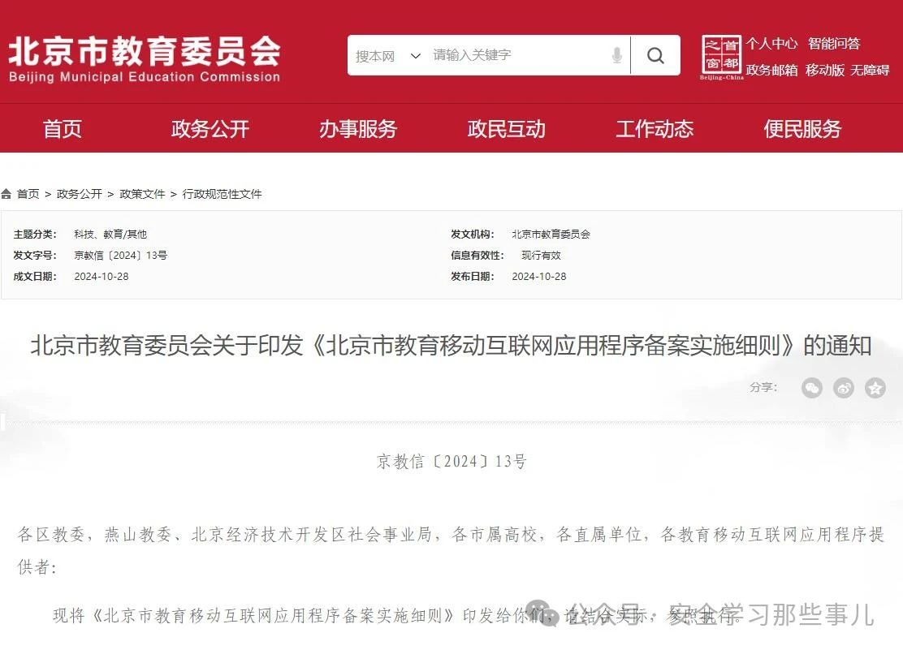Screen dimensions: 903x650
Task: Click the home icon in breadcrumb
Action: [x=6, y=194]
